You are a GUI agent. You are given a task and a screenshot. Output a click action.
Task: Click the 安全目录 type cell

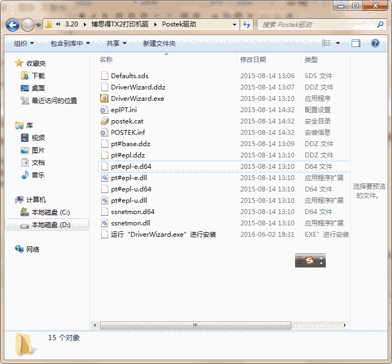318,121
